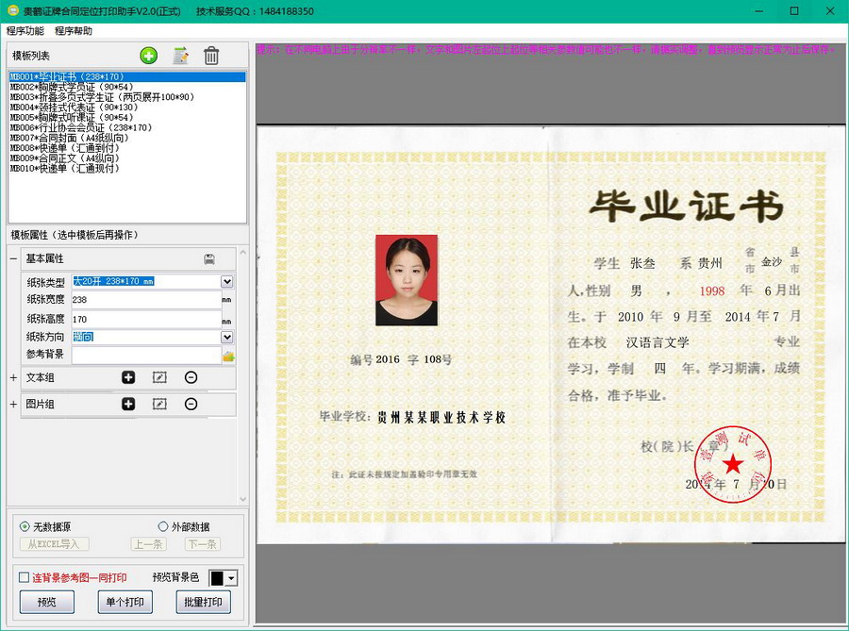The image size is (849, 631).
Task: Delete template using trash can icon
Action: pos(211,56)
